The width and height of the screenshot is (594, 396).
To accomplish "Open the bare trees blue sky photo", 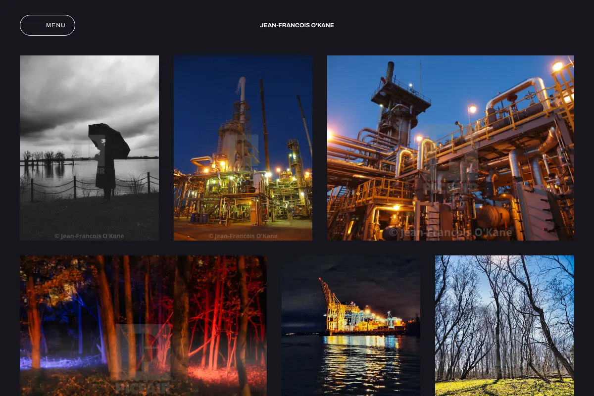I will [504, 326].
